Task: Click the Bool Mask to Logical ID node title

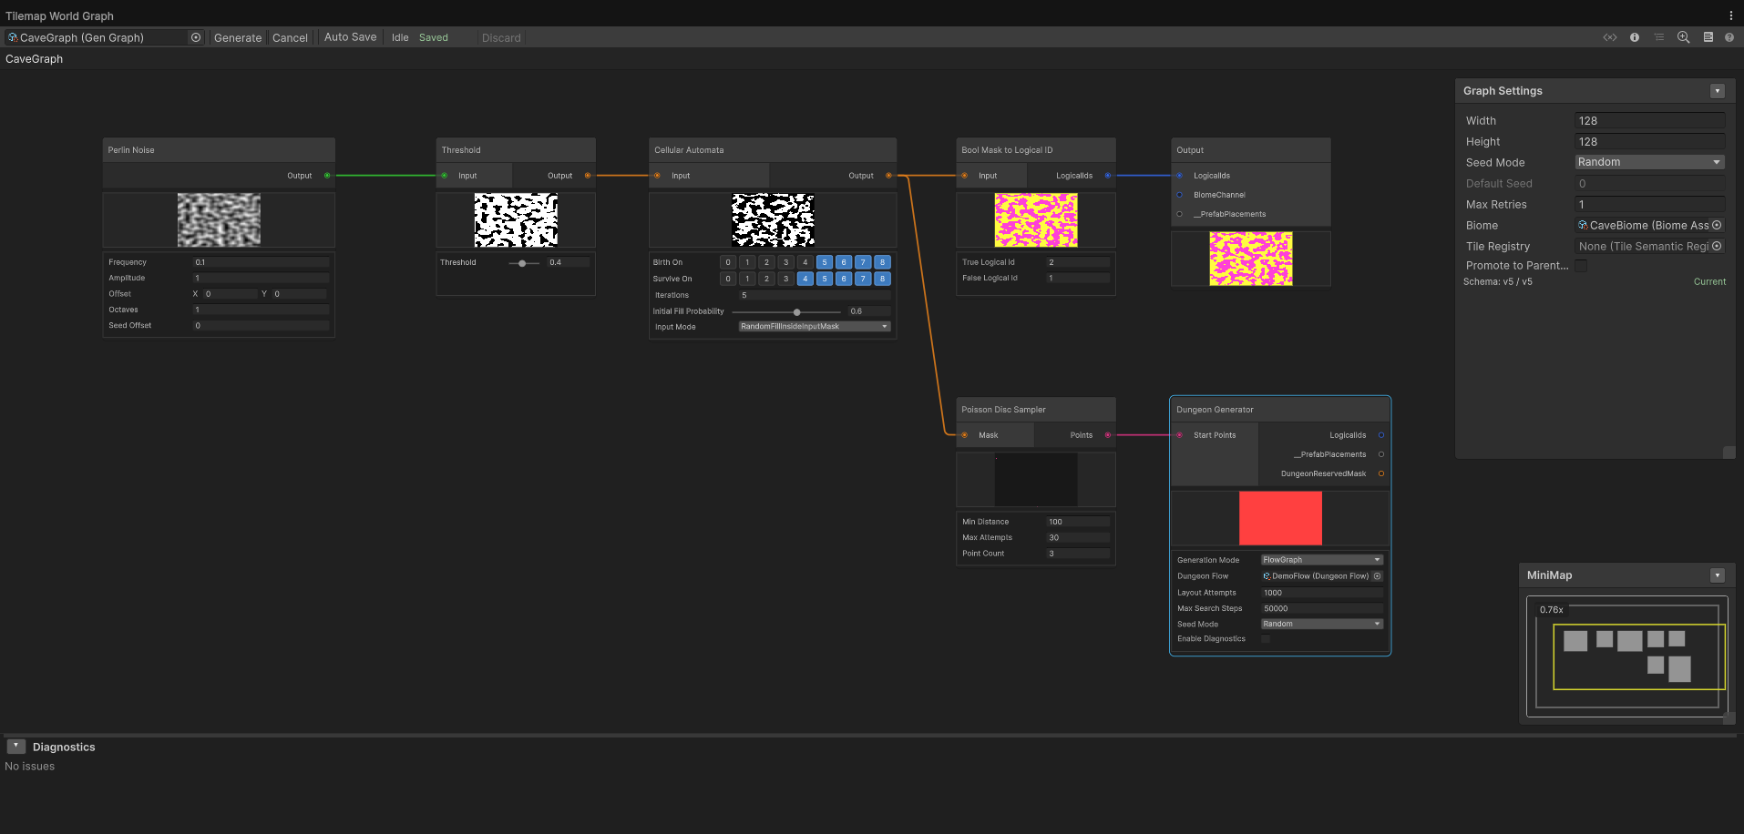Action: pos(1007,150)
